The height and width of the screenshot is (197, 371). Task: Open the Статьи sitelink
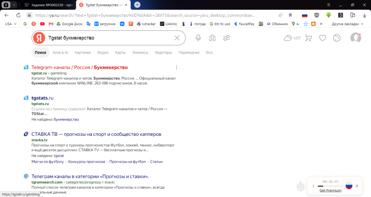click(x=156, y=162)
